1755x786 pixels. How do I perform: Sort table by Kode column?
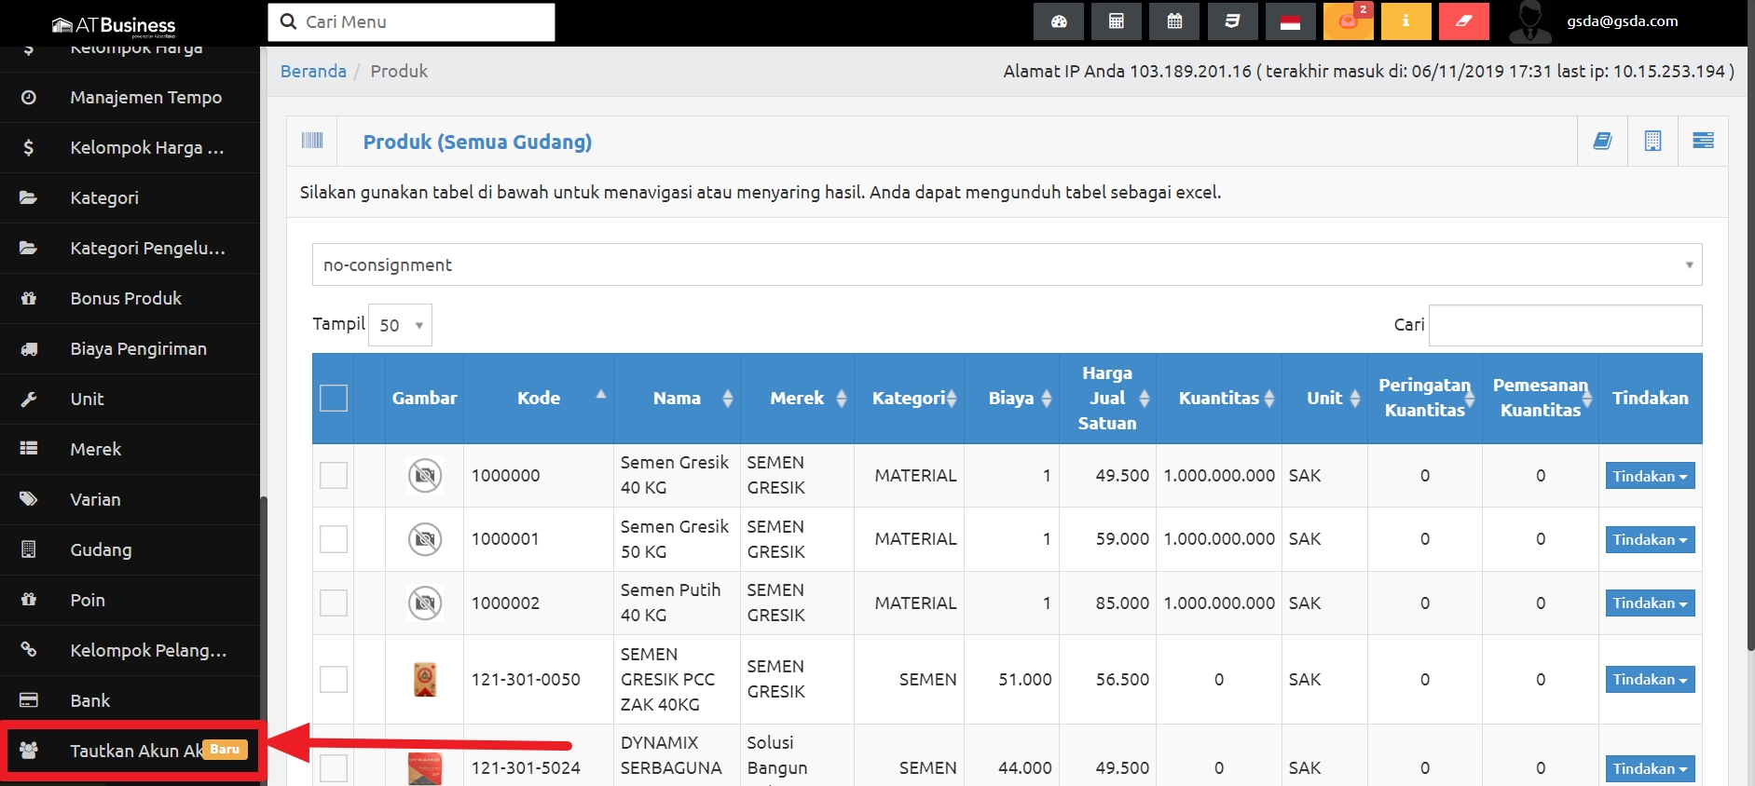click(x=539, y=398)
